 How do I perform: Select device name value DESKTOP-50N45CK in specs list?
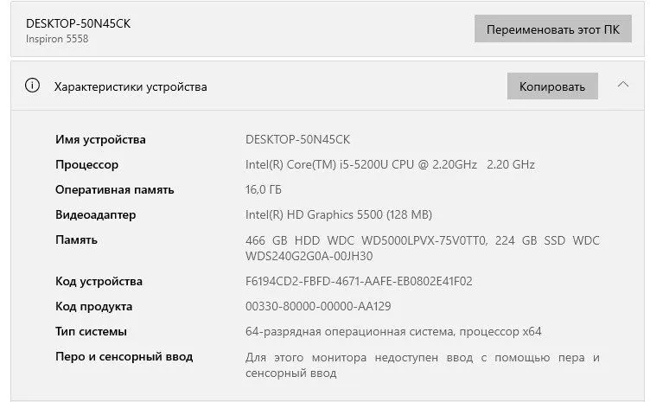click(x=297, y=140)
